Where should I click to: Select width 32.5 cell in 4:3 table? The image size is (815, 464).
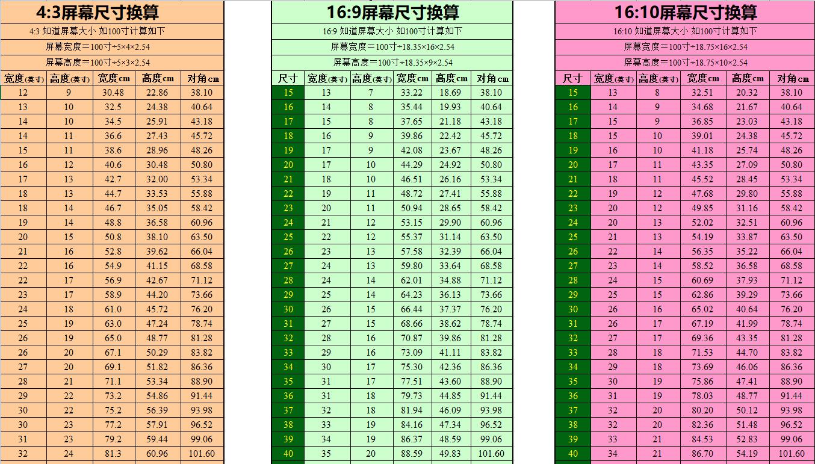coord(113,107)
